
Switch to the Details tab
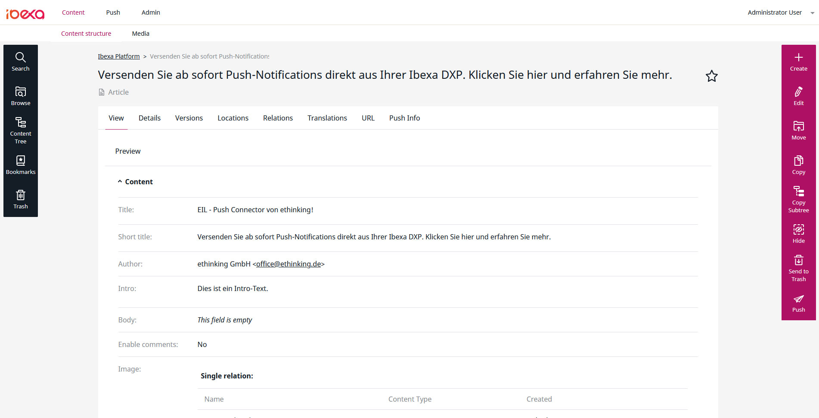(149, 118)
